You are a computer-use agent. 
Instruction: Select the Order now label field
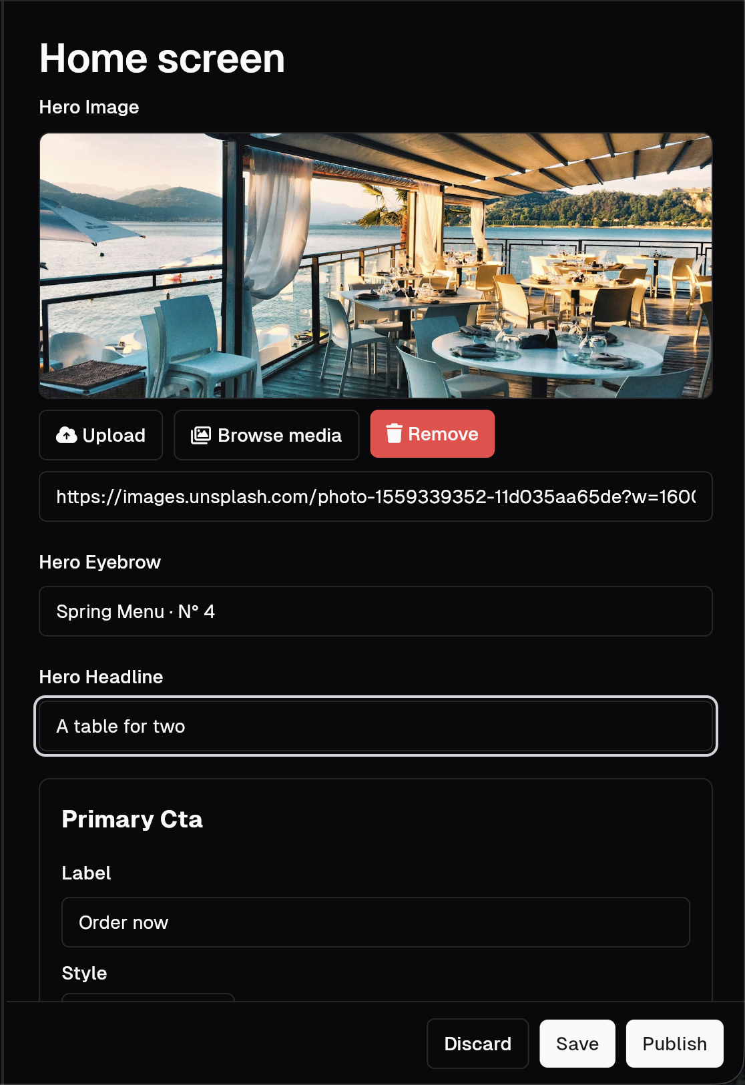click(376, 922)
